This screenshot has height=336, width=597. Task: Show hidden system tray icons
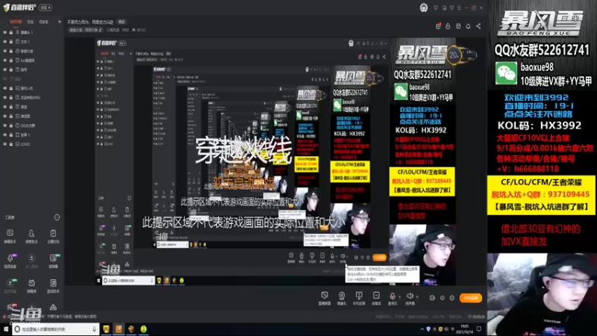422,329
